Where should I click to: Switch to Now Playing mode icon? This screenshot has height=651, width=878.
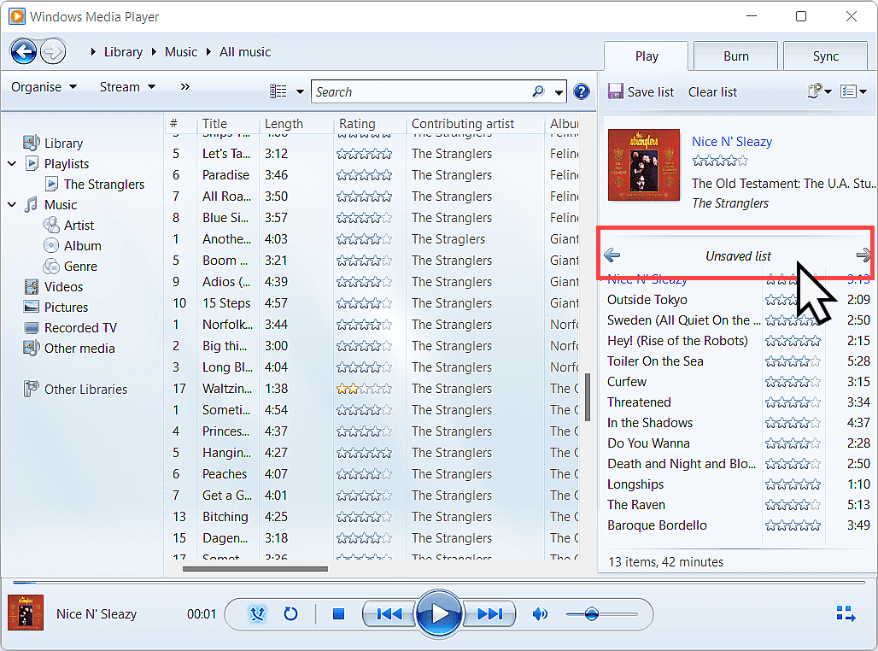click(846, 613)
